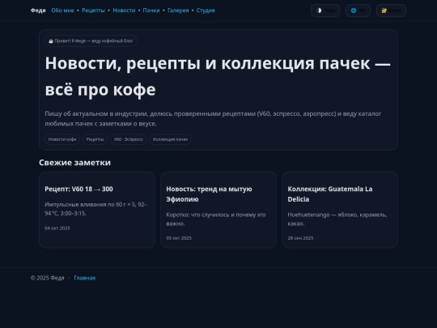This screenshot has width=437, height=328.
Task: Follow the Главная link in footer
Action: [85, 278]
